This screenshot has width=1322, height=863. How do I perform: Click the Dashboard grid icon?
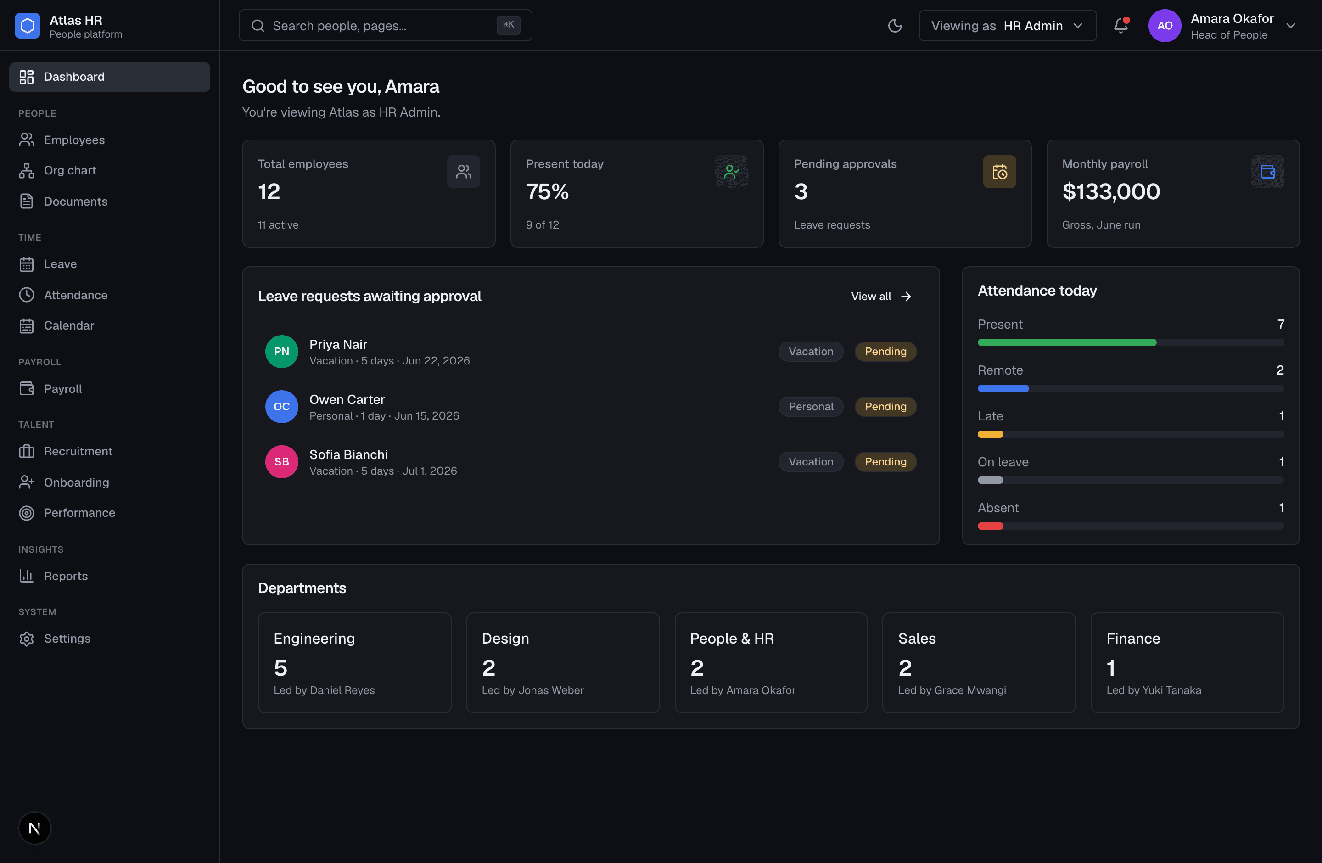(x=27, y=77)
